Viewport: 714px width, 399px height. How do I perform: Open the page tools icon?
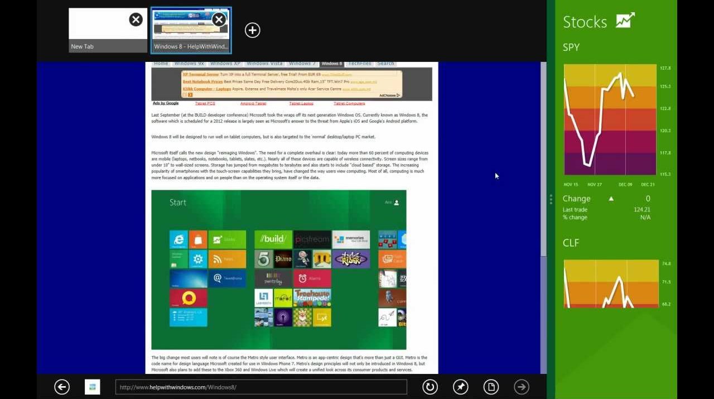coord(491,387)
